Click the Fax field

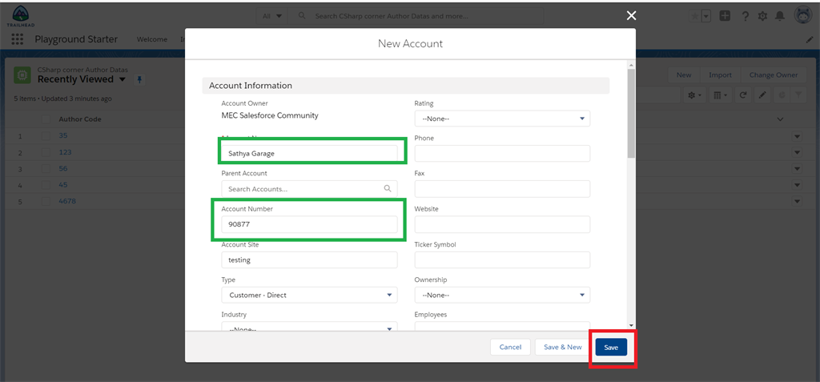click(x=502, y=188)
